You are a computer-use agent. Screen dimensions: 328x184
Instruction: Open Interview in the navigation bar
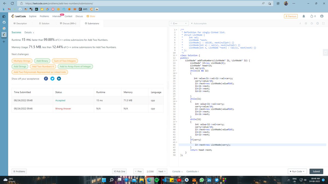[57, 16]
